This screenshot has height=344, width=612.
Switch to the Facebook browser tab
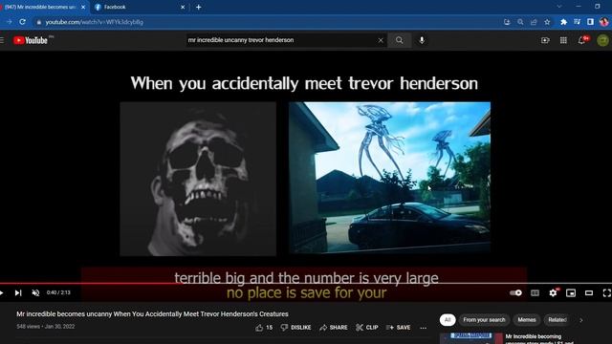click(139, 7)
